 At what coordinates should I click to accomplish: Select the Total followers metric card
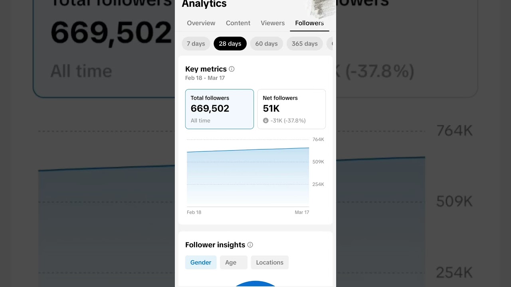tap(219, 109)
